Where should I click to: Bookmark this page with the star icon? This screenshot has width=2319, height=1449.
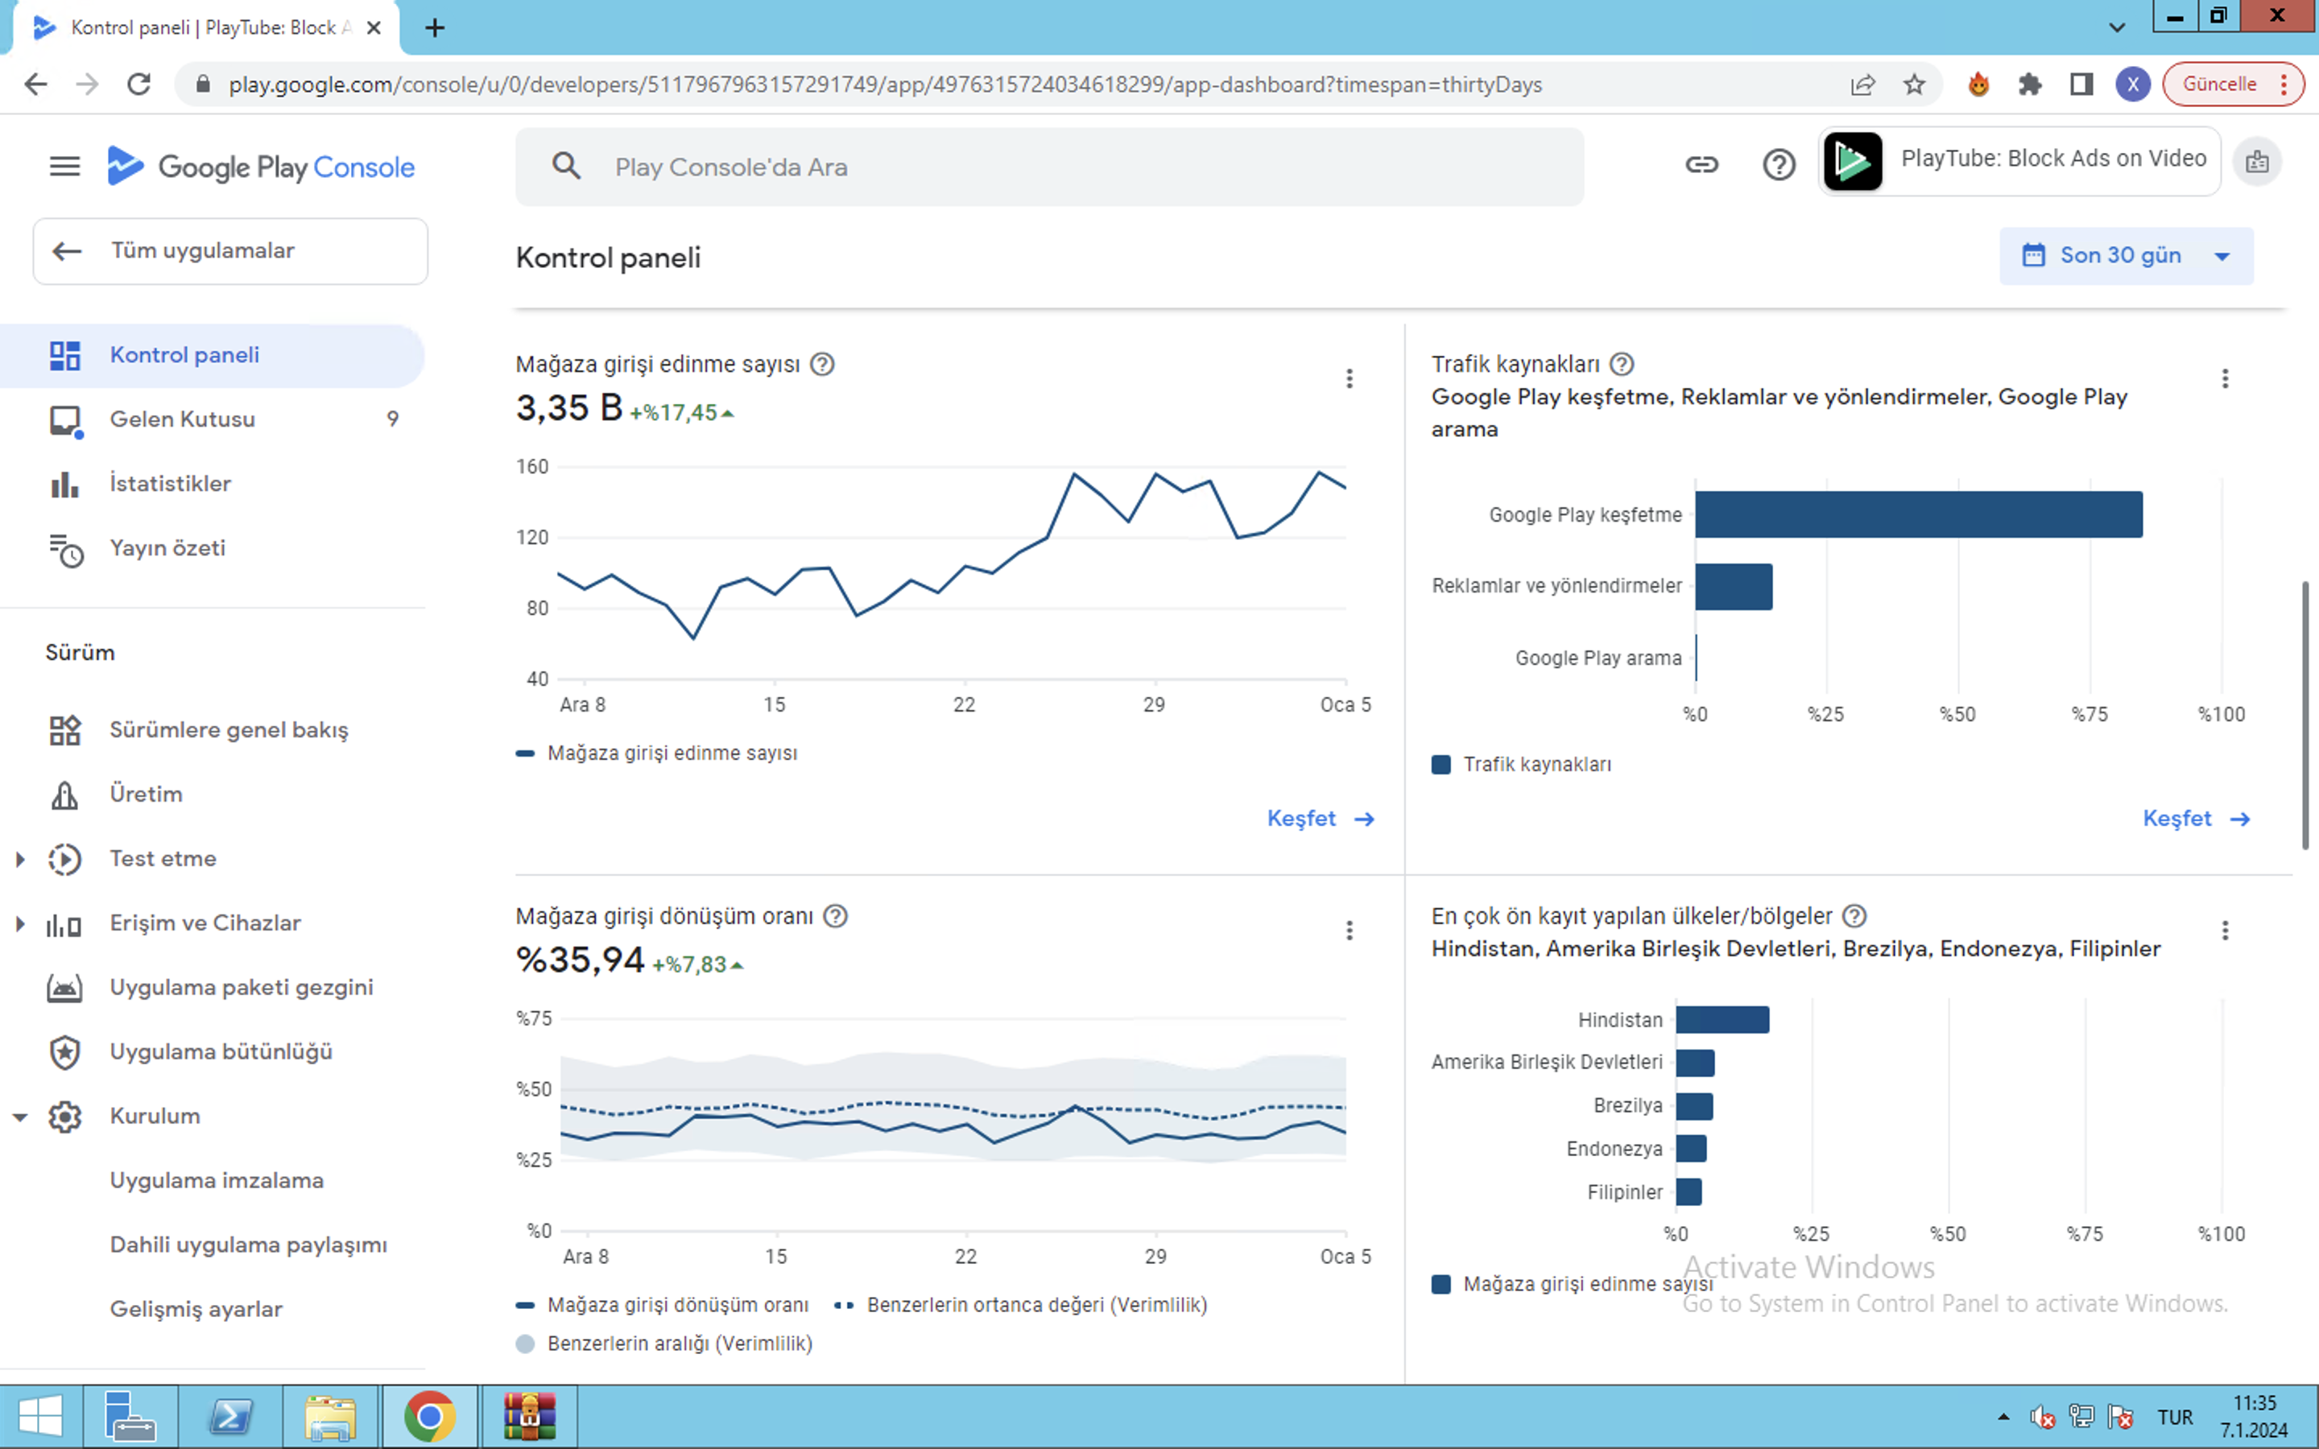click(x=1915, y=85)
